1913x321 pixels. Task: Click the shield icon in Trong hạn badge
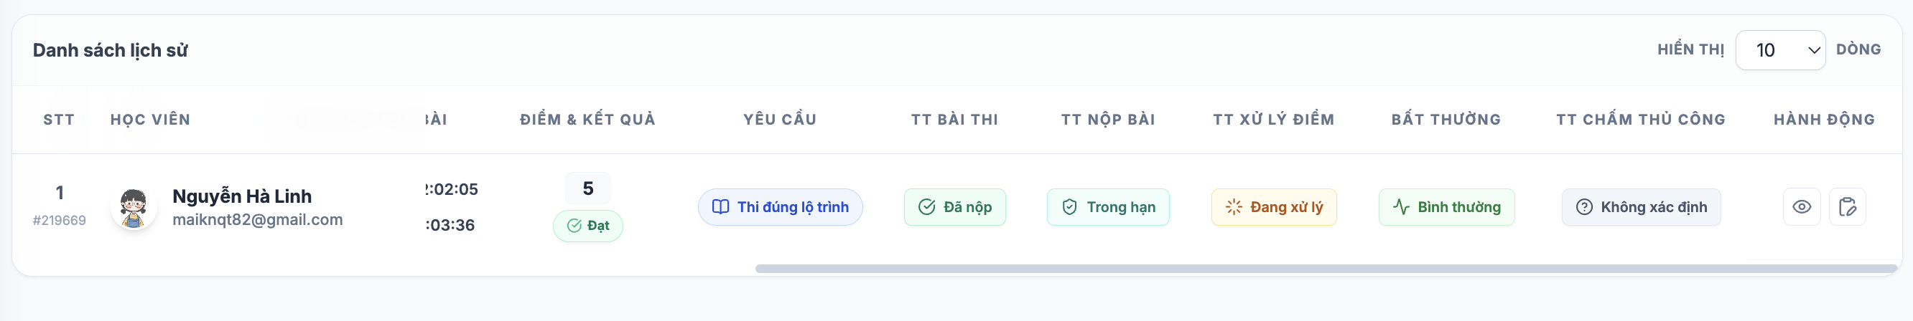click(1069, 207)
